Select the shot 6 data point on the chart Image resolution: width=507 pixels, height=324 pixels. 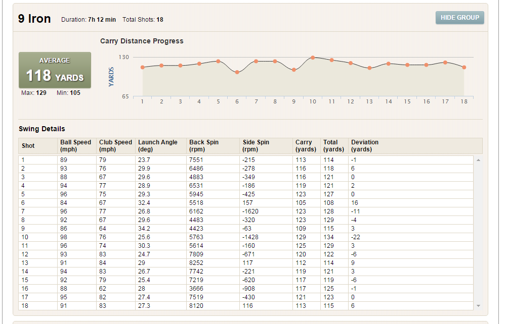[x=237, y=72]
